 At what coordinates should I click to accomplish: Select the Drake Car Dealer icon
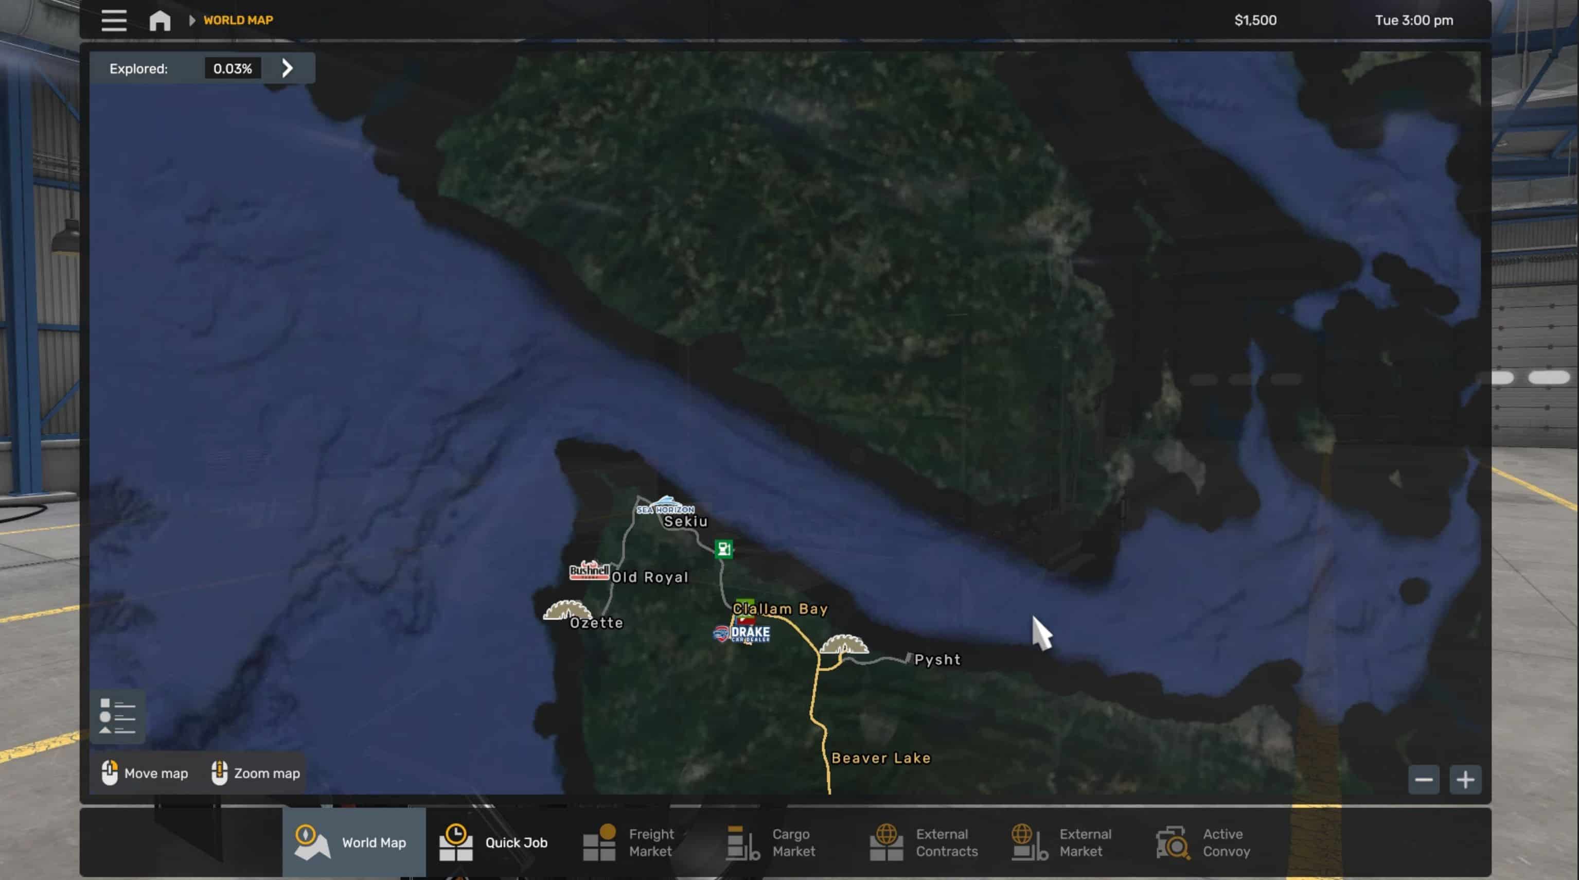pos(742,633)
